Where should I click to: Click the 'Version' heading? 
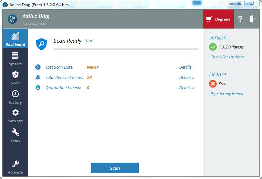click(x=218, y=38)
